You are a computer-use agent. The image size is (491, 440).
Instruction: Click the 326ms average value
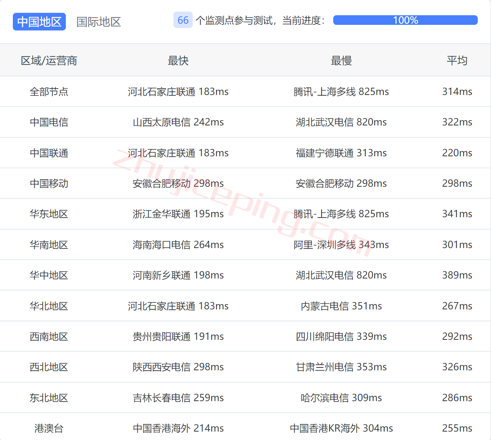(457, 367)
